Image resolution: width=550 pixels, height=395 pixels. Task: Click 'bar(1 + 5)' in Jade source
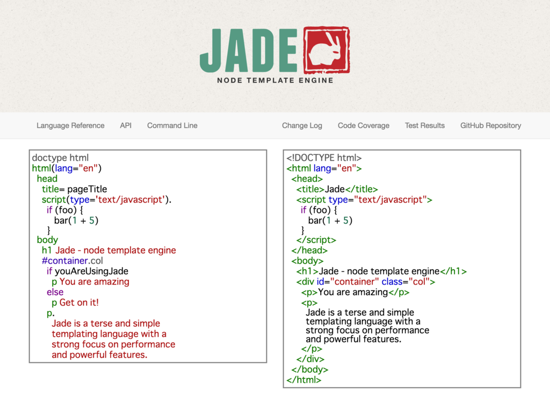pyautogui.click(x=76, y=220)
